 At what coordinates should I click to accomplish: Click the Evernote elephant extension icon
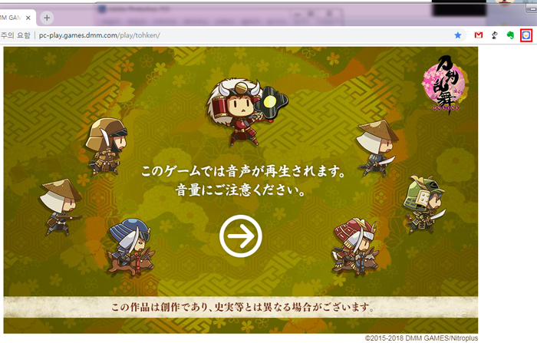pyautogui.click(x=510, y=35)
